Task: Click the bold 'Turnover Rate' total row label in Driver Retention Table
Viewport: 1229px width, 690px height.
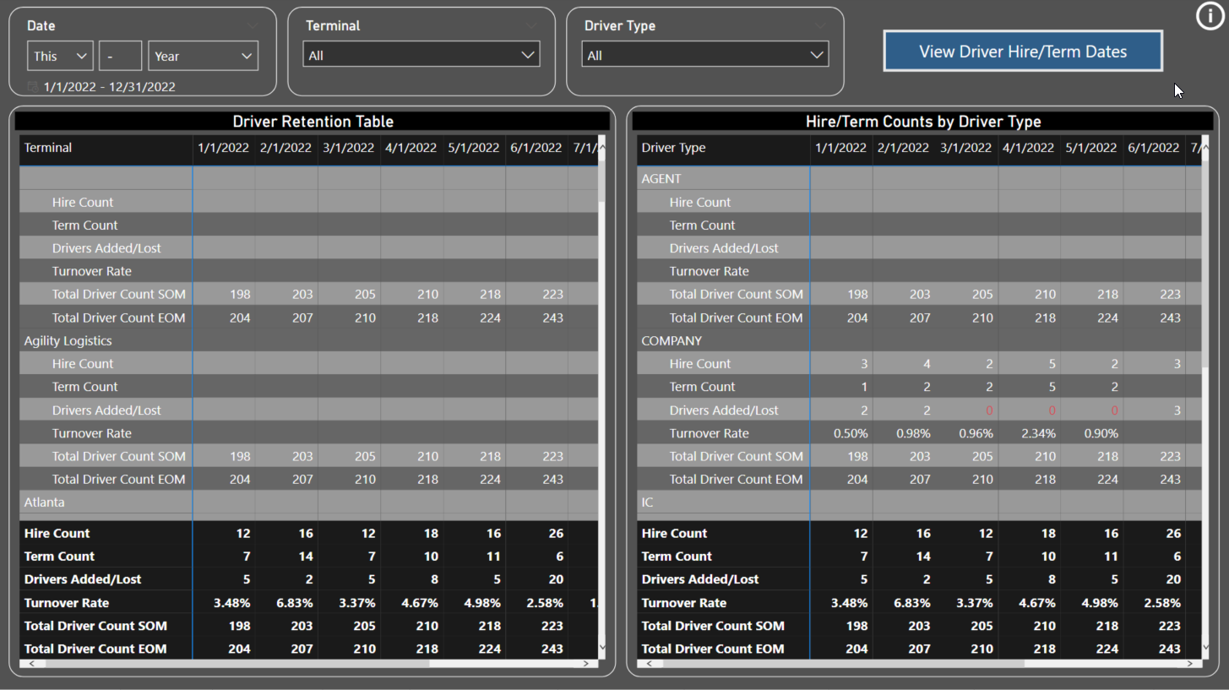Action: point(67,602)
